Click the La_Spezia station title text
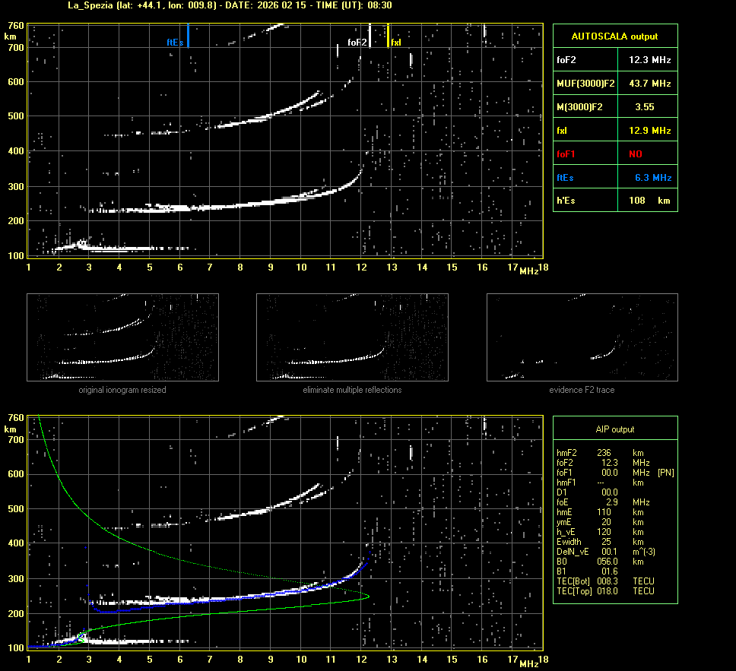This screenshot has height=671, width=736. click(94, 5)
